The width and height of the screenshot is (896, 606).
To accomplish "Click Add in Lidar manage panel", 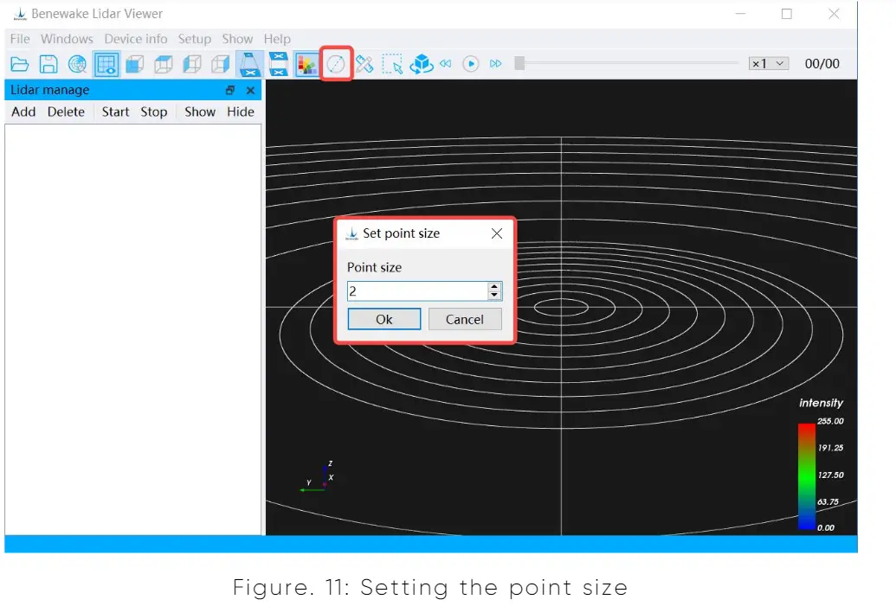I will click(x=23, y=112).
